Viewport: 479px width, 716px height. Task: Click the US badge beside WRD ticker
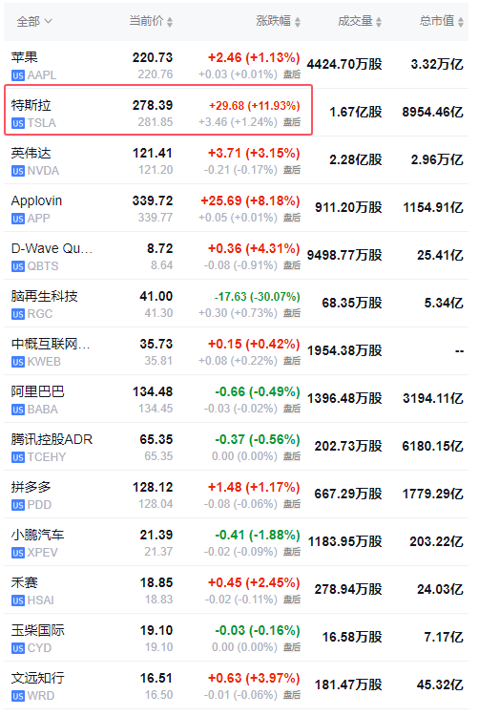pyautogui.click(x=18, y=696)
